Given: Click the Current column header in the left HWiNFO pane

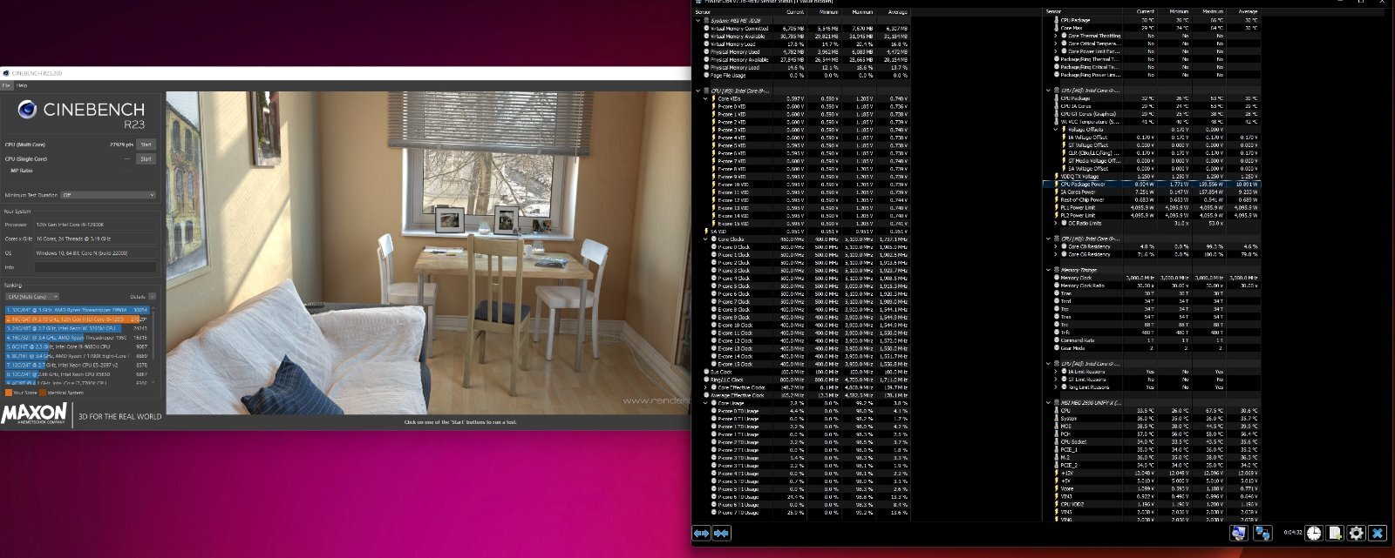Looking at the screenshot, I should point(795,12).
